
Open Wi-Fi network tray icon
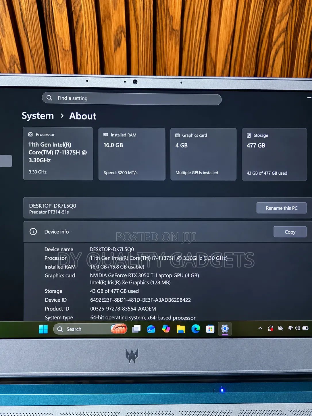pos(290,328)
